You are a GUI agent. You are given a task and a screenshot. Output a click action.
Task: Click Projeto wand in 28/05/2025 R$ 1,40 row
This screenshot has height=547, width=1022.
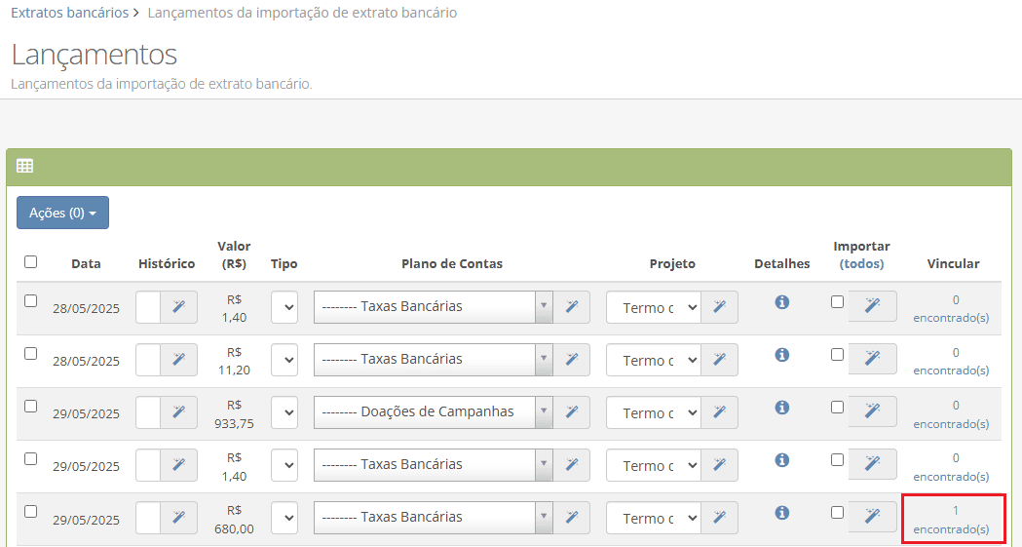pyautogui.click(x=720, y=307)
